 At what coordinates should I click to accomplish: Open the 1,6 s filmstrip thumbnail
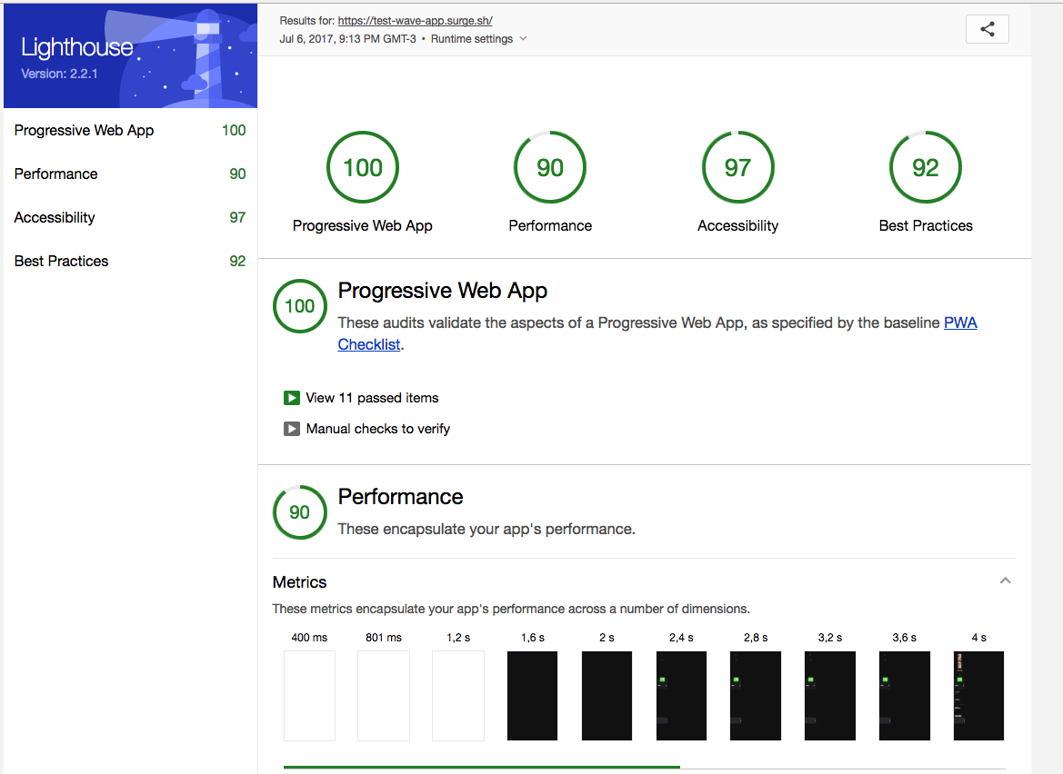(x=532, y=696)
